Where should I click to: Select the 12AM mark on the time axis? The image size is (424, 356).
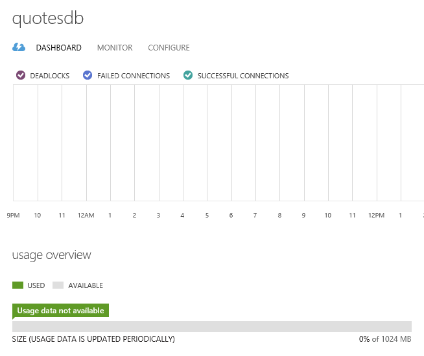(86, 215)
